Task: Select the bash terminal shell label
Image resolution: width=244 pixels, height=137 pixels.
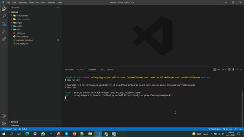Action: (x=217, y=70)
